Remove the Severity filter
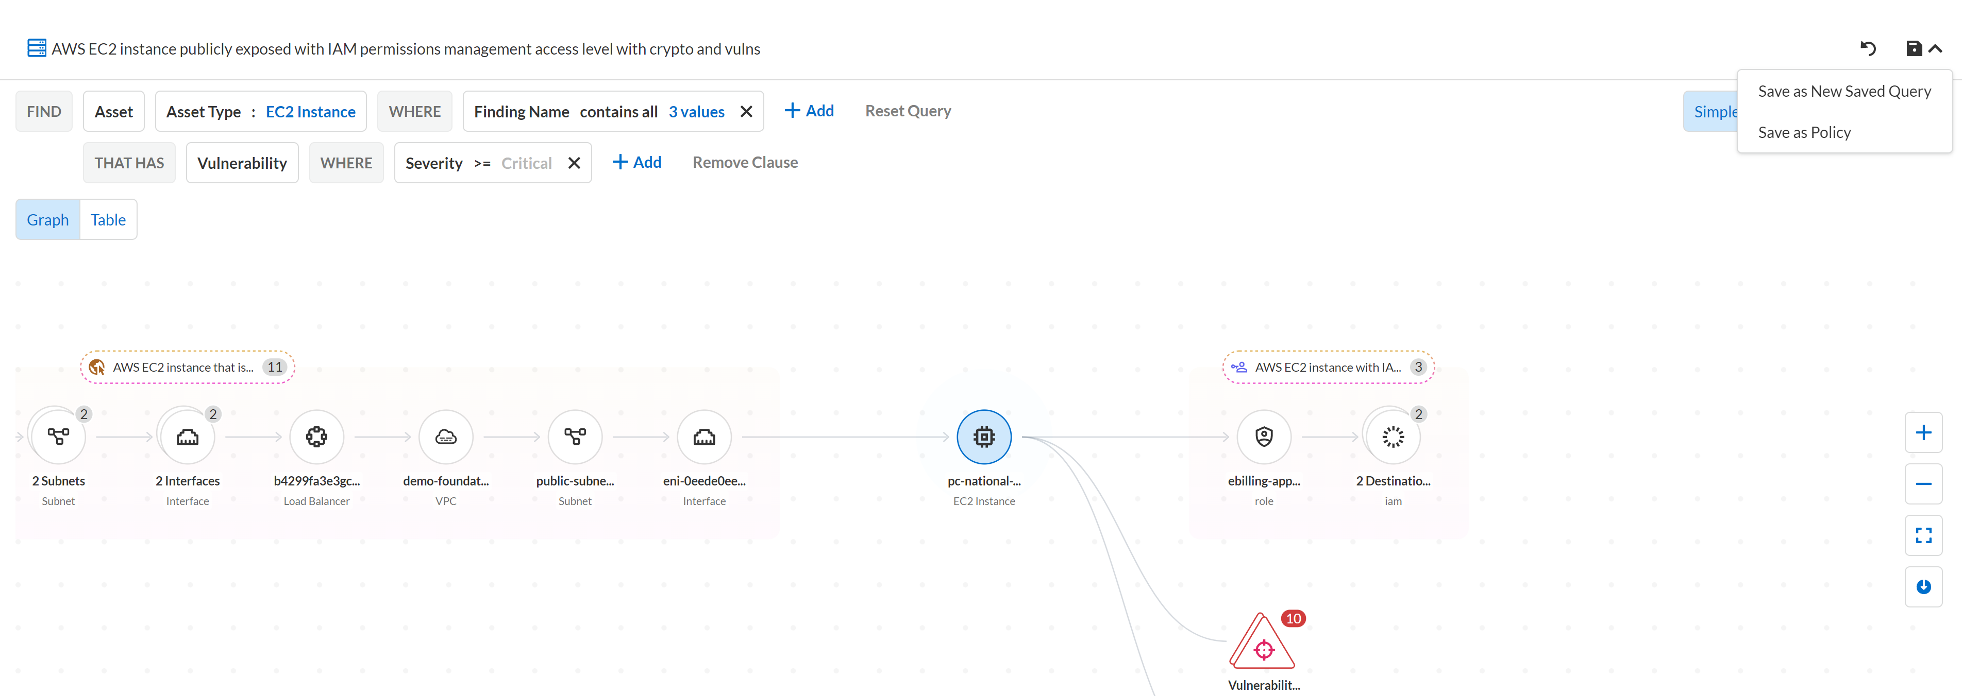 click(574, 163)
